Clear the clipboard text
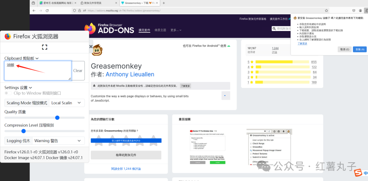The width and height of the screenshot is (368, 181). click(x=78, y=71)
